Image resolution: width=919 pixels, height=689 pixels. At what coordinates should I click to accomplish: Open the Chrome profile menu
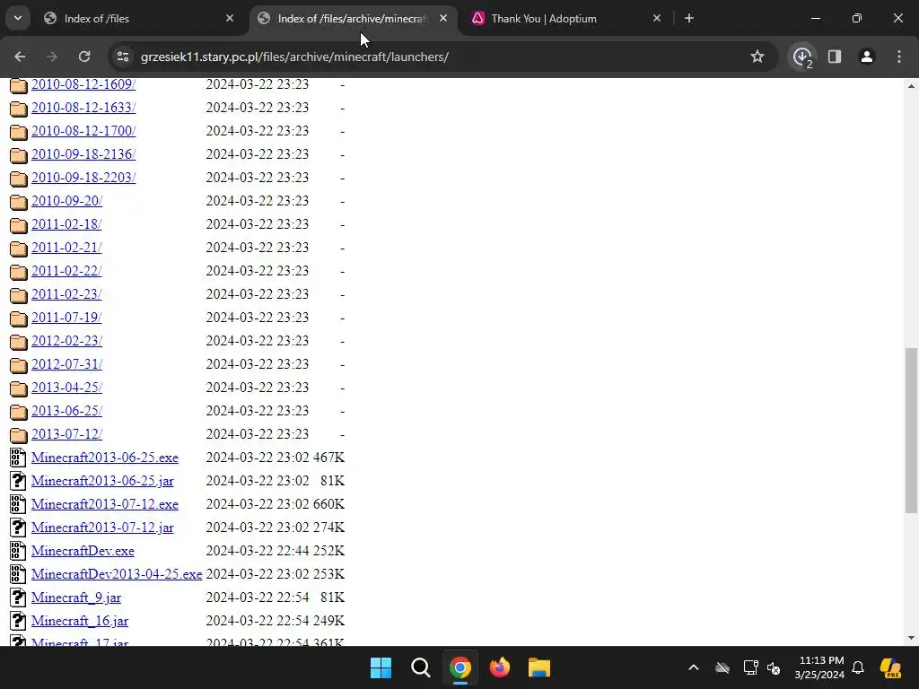click(x=867, y=57)
